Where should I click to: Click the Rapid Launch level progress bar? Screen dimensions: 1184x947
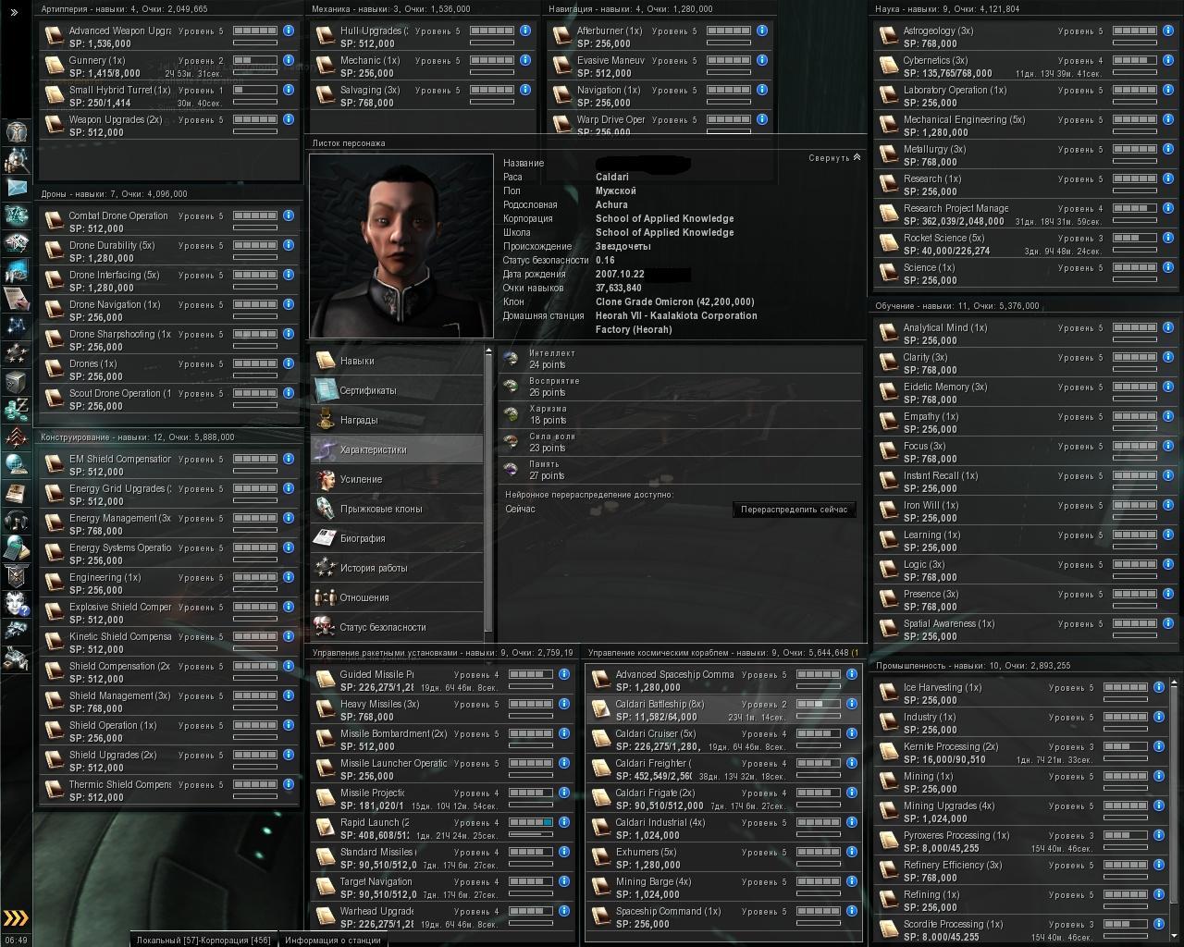[x=530, y=822]
